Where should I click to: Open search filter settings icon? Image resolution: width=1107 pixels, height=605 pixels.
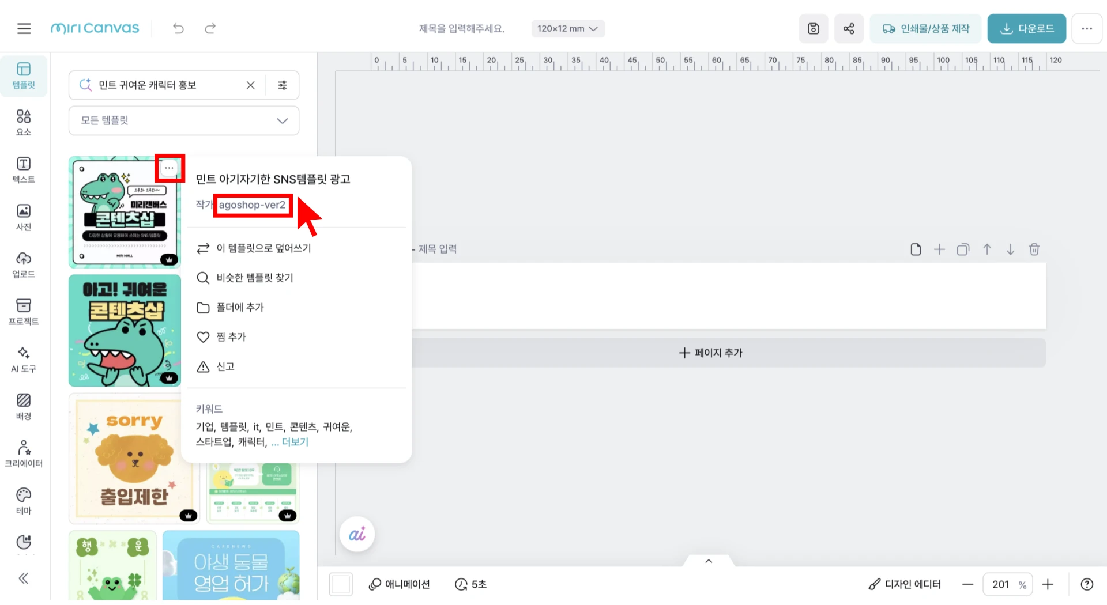tap(283, 85)
